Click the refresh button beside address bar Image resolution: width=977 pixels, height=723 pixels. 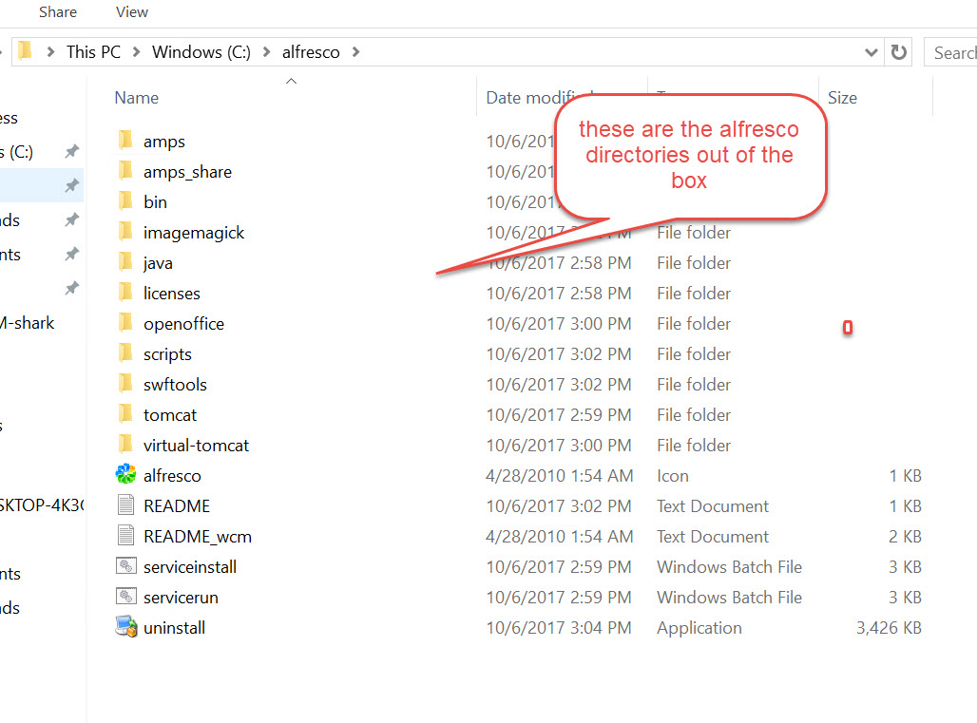point(898,52)
